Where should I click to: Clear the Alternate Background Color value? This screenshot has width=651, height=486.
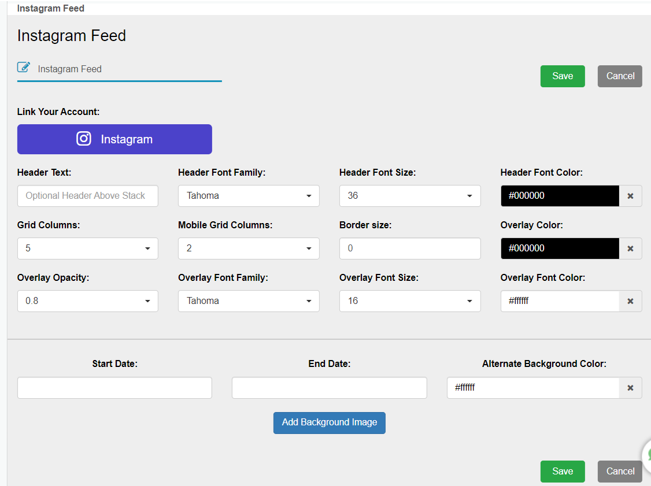coord(630,388)
